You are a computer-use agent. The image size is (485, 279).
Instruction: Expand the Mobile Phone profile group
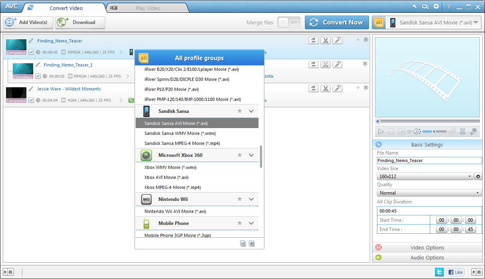tap(251, 223)
